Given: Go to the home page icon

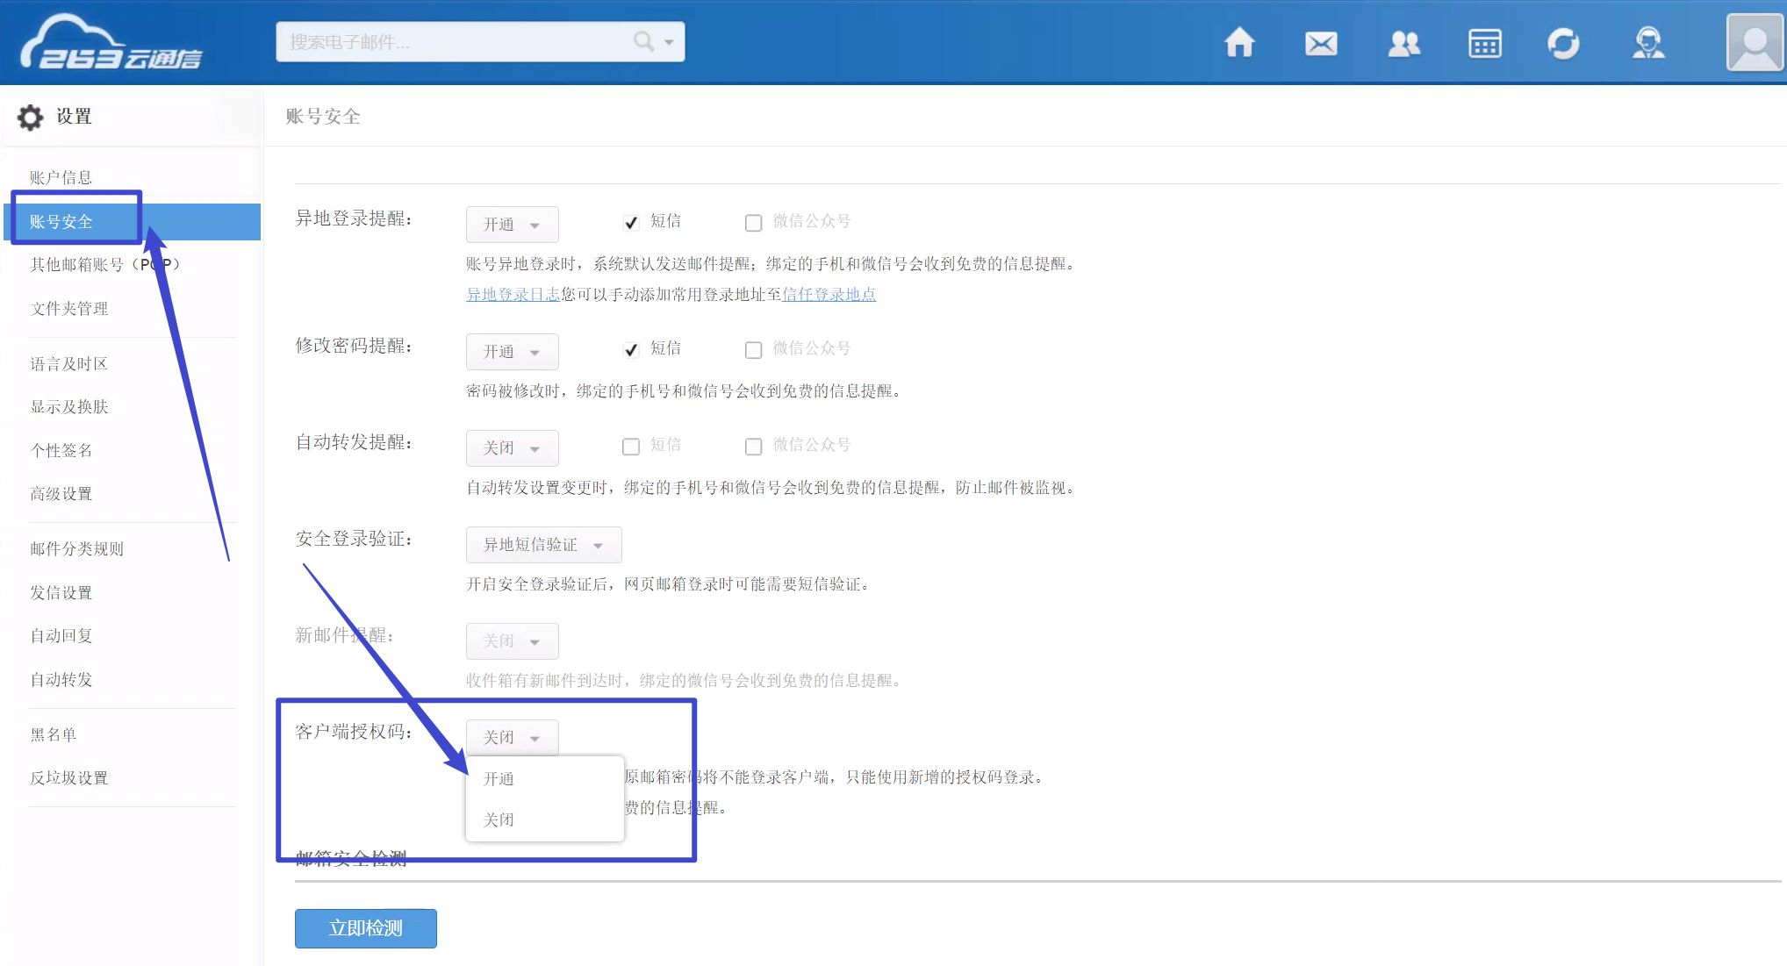Looking at the screenshot, I should [x=1239, y=42].
